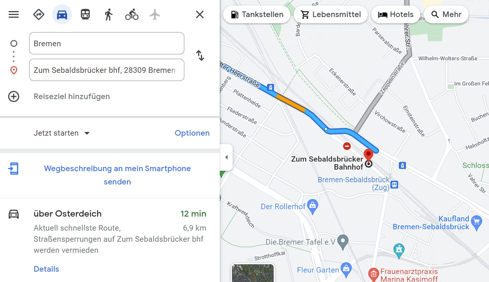Swap start and destination
The image size is (489, 282).
[x=200, y=55]
